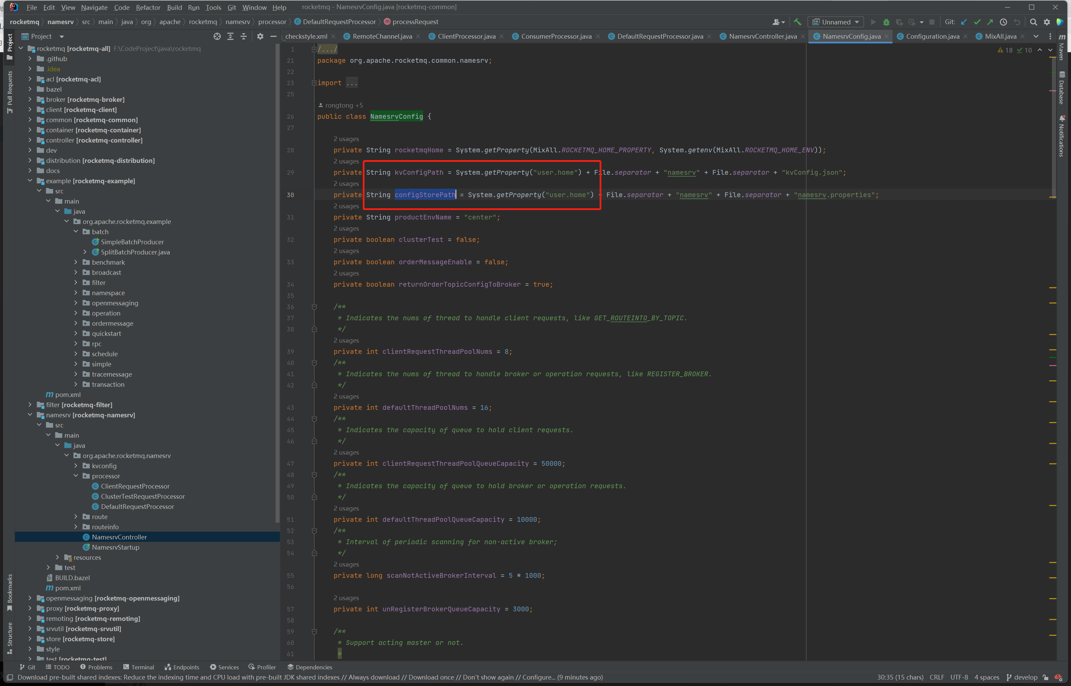
Task: Toggle the Terminal tool window
Action: [x=138, y=667]
